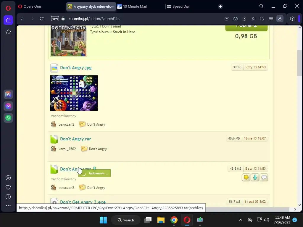The width and height of the screenshot is (303, 227).
Task: Add page to bookmarks heart icon
Action: [262, 19]
